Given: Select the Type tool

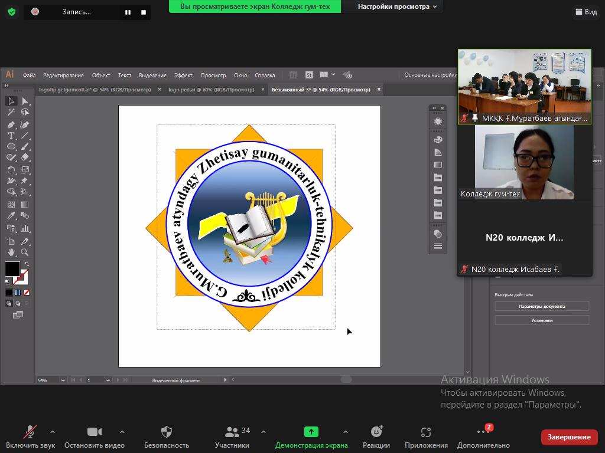Looking at the screenshot, I should click(11, 136).
